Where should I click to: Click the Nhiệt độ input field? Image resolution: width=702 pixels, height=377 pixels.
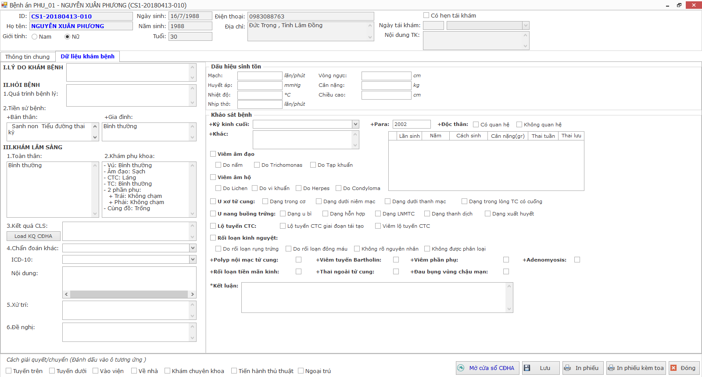(x=260, y=95)
